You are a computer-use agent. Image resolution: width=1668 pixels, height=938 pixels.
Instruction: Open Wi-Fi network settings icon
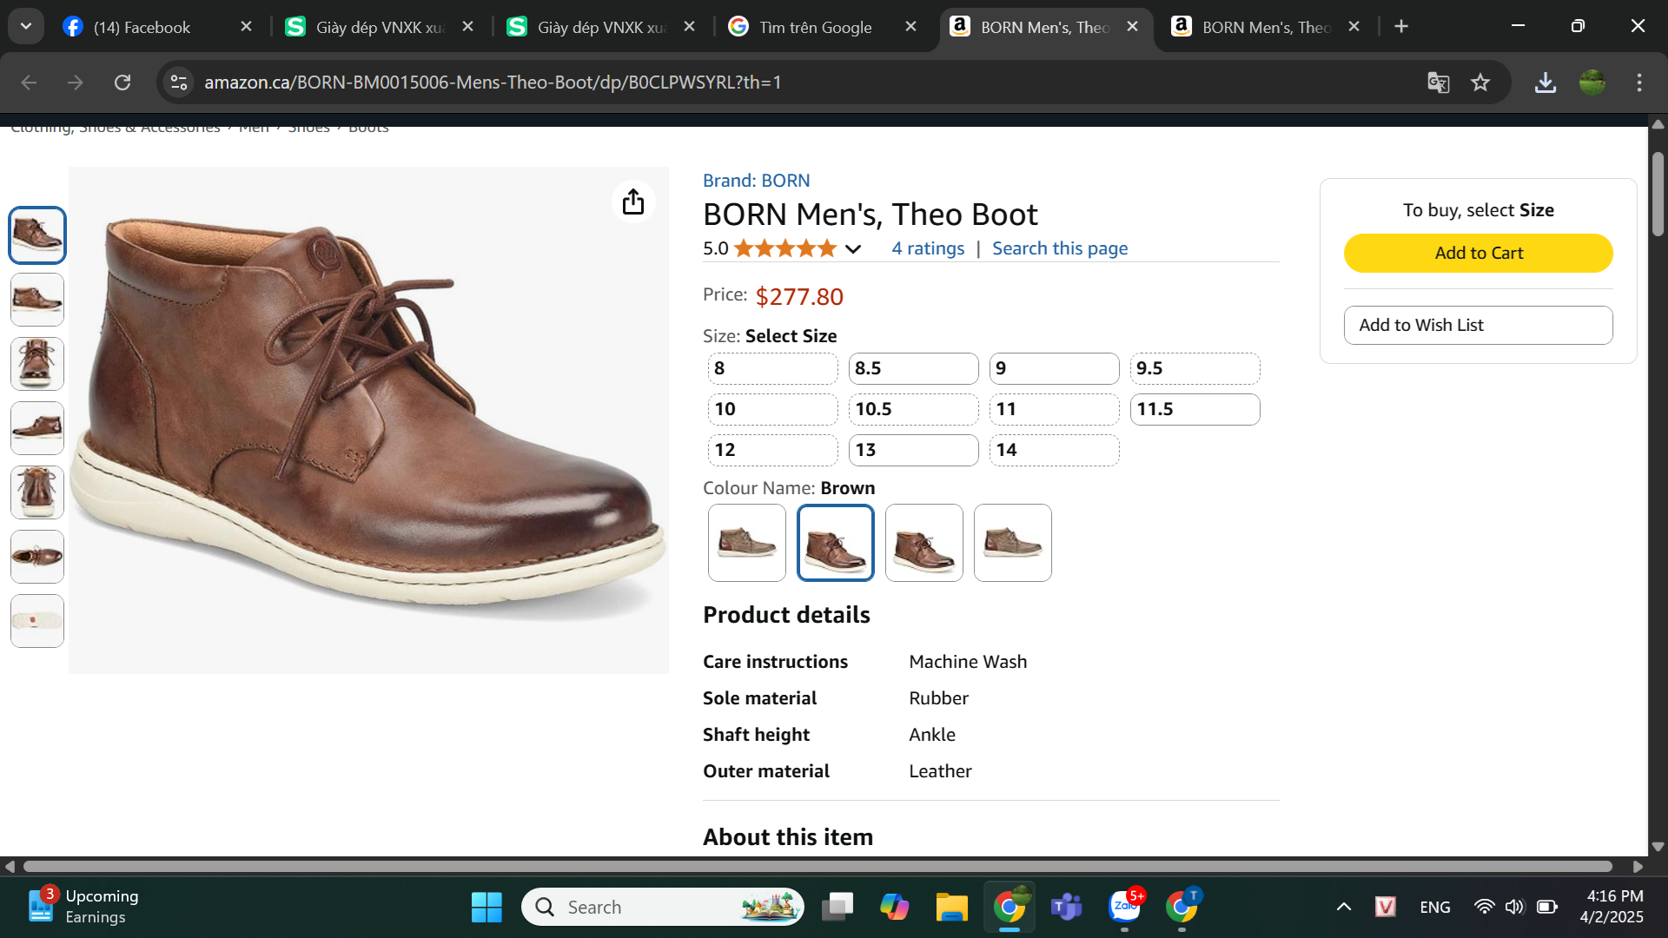(x=1485, y=908)
